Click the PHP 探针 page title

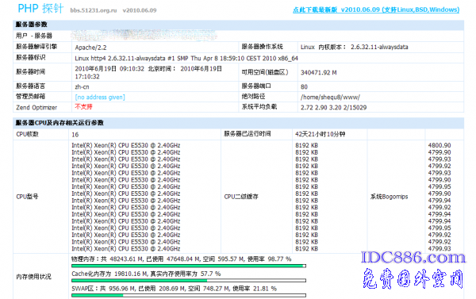coord(40,8)
